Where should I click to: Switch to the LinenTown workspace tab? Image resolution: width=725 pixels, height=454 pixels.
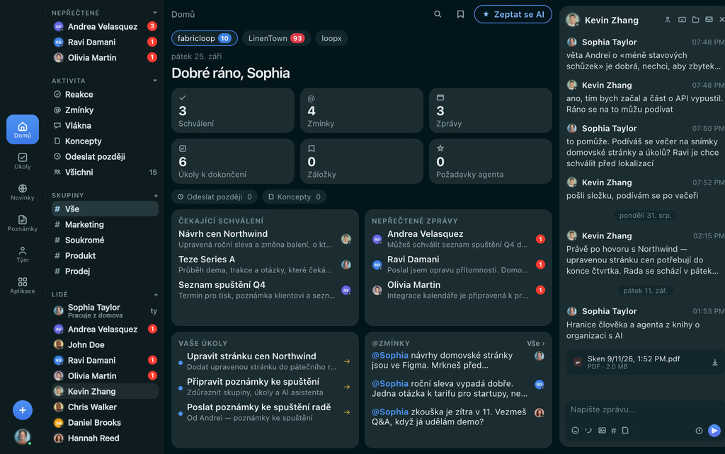point(276,38)
